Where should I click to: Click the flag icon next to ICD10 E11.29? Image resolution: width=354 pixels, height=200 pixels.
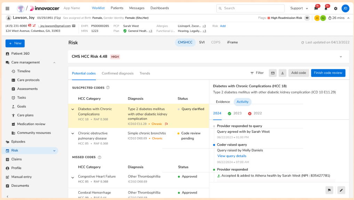[166, 124]
